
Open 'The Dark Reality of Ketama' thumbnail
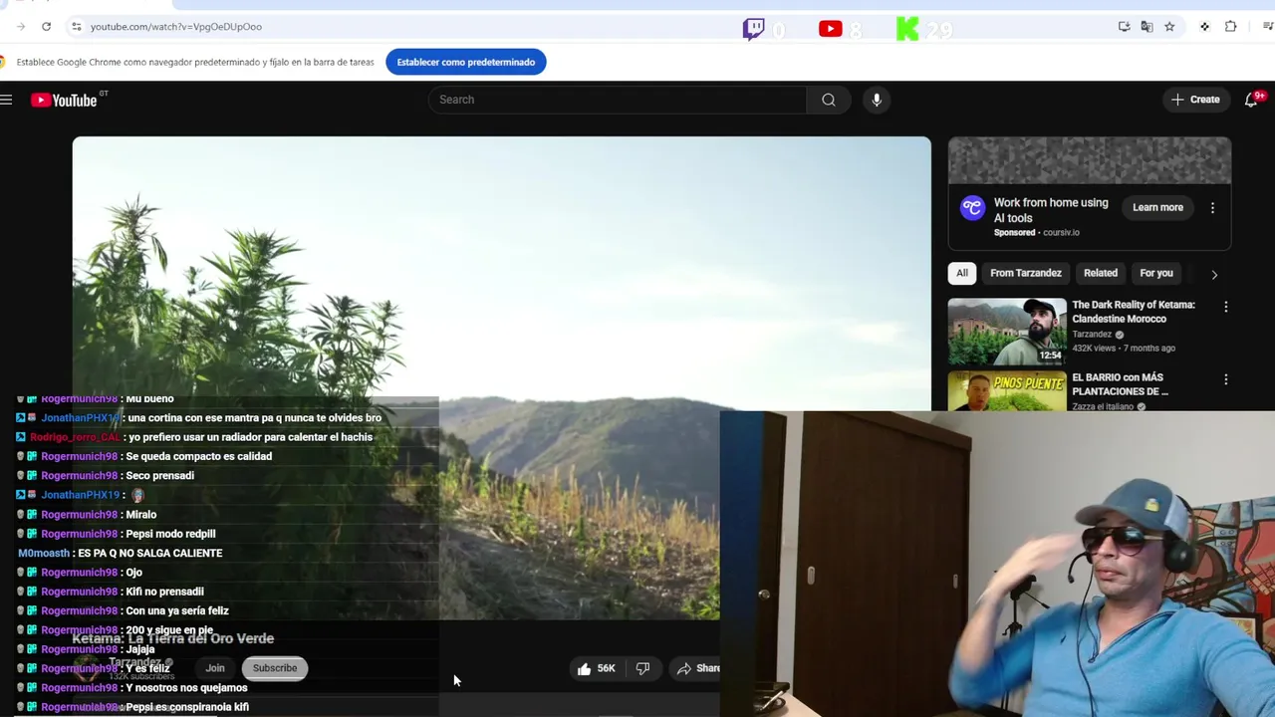(x=1007, y=332)
